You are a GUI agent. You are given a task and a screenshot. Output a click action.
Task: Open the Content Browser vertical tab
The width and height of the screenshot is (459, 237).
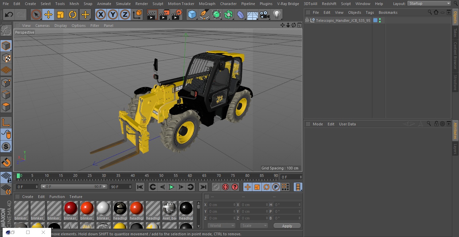[x=455, y=55]
